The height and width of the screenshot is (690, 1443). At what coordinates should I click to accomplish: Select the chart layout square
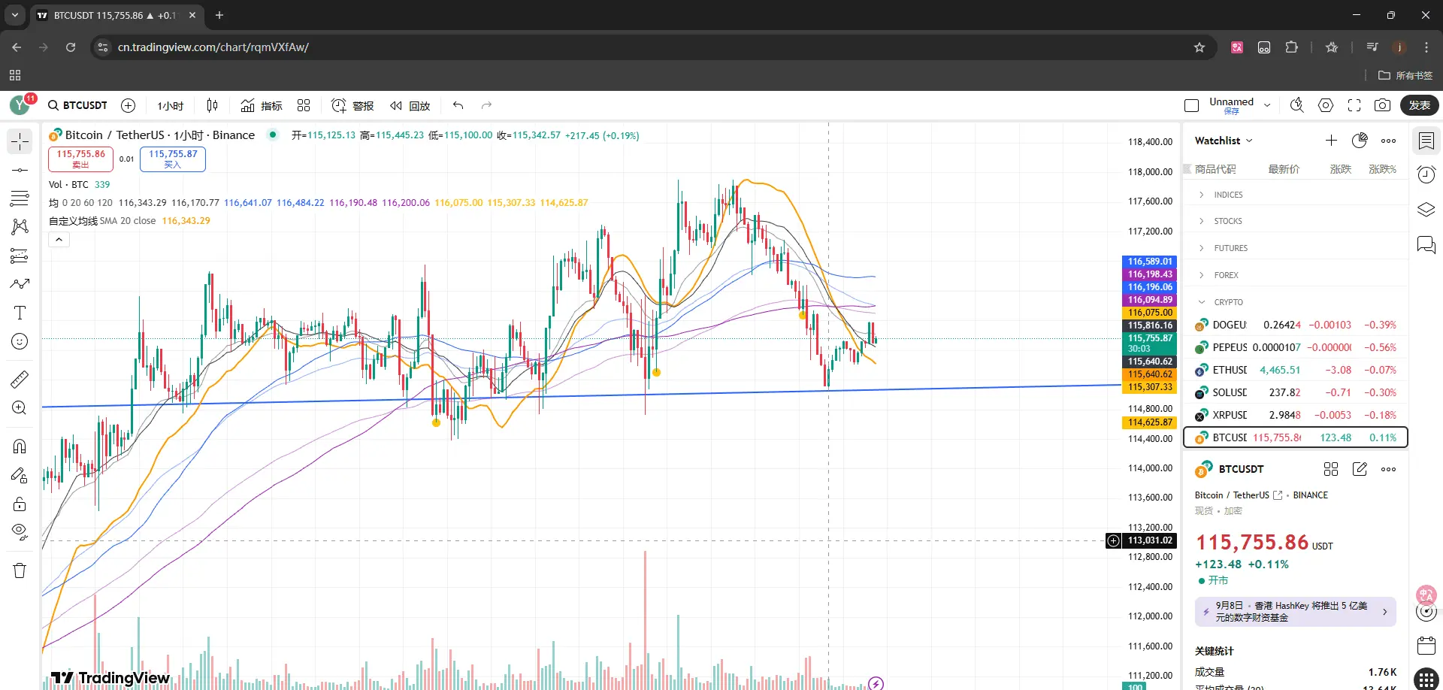[1191, 105]
